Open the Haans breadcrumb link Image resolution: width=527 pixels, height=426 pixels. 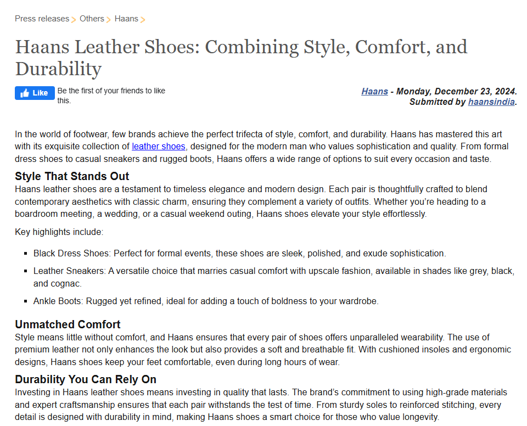tap(126, 19)
